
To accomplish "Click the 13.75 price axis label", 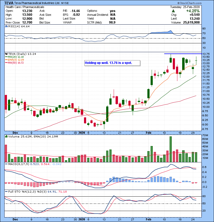I will (x=206, y=54).
